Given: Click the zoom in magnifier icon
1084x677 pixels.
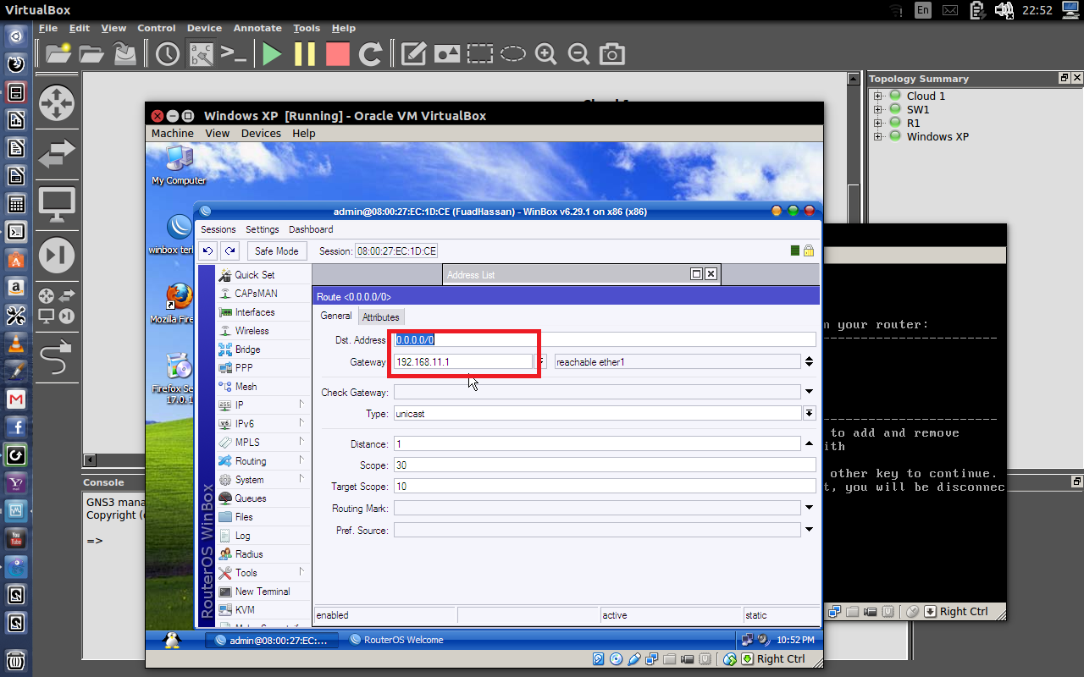Looking at the screenshot, I should [545, 54].
